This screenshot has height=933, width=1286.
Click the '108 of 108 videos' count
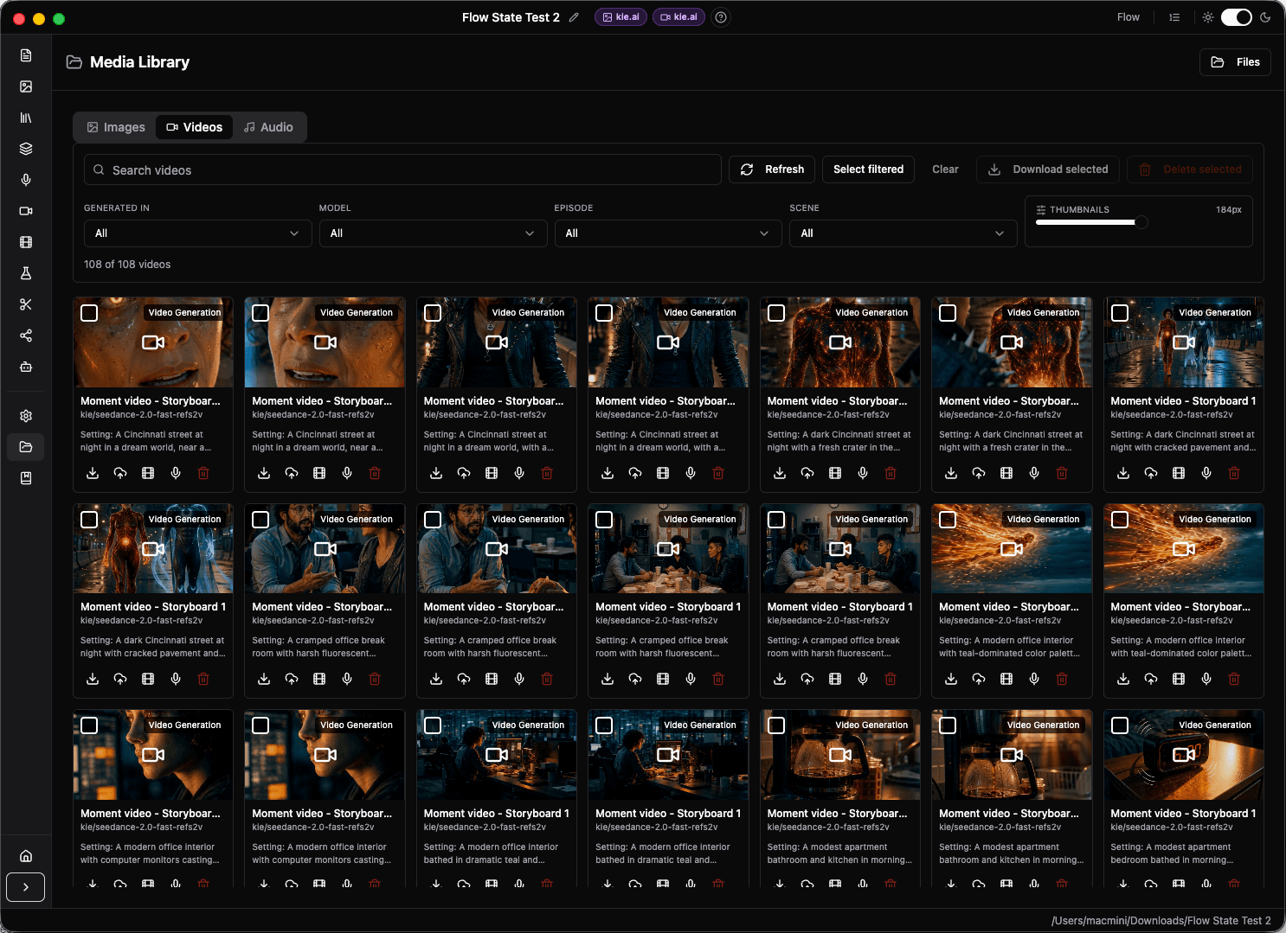coord(127,265)
